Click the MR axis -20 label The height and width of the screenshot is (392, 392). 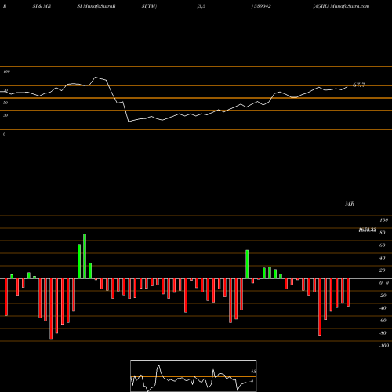tap(383, 296)
